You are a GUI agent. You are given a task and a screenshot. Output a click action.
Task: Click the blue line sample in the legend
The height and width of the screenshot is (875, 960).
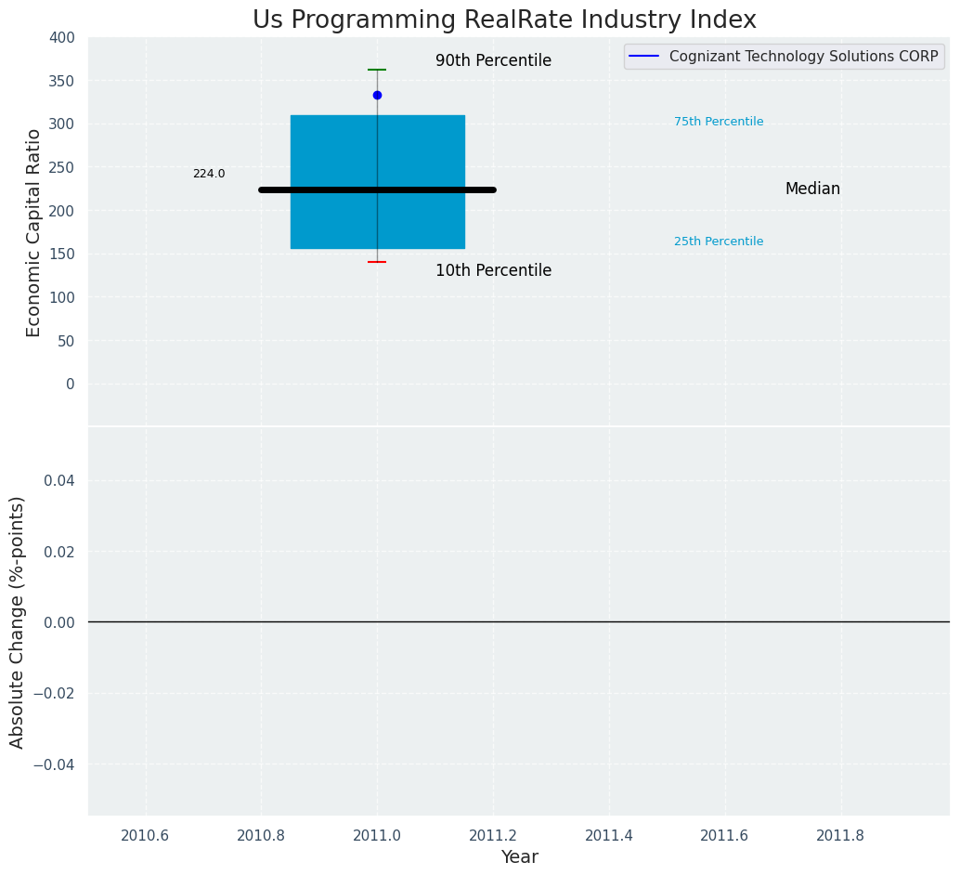point(644,57)
